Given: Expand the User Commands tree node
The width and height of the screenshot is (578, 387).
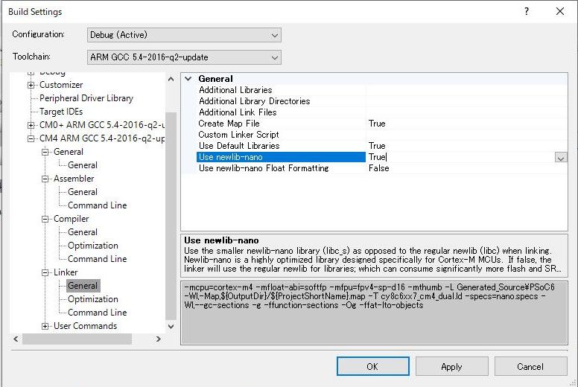Looking at the screenshot, I should pyautogui.click(x=45, y=326).
